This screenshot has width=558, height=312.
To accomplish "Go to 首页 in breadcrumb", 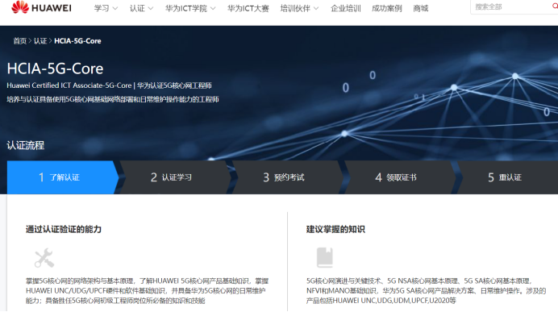I will 20,41.
